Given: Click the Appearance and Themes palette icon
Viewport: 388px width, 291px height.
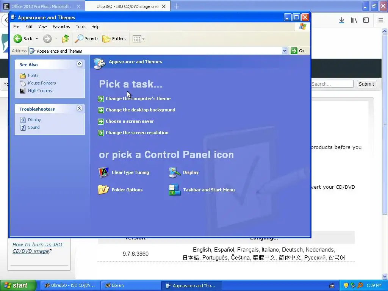Looking at the screenshot, I should tap(100, 63).
